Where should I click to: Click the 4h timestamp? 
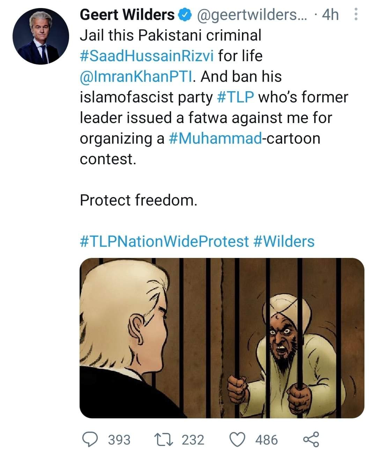[x=330, y=15]
